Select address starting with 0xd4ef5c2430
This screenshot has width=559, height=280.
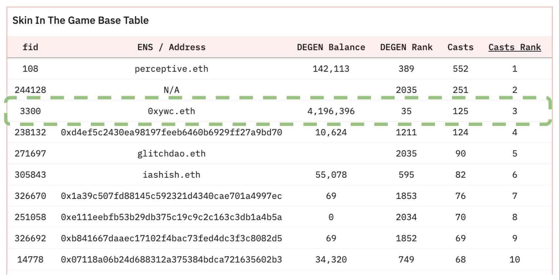171,132
